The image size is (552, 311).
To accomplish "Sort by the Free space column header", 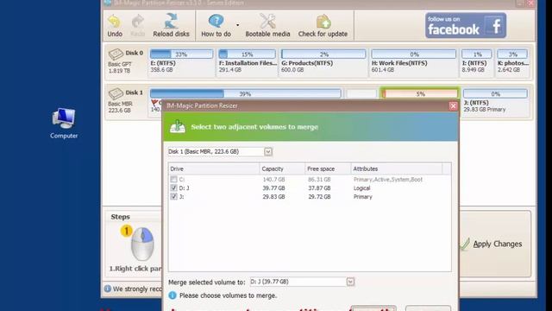I will [328, 169].
